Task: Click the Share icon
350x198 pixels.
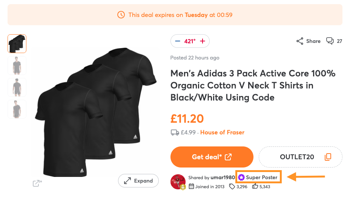Action: 300,41
